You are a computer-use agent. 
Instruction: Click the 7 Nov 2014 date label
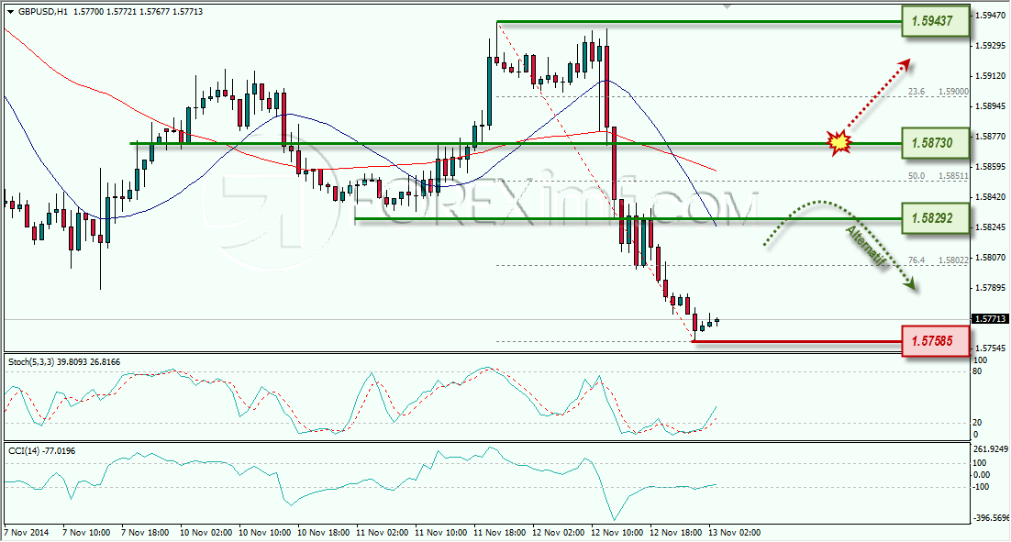(27, 532)
